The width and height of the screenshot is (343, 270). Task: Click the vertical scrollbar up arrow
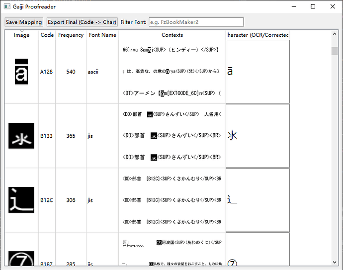(335, 34)
